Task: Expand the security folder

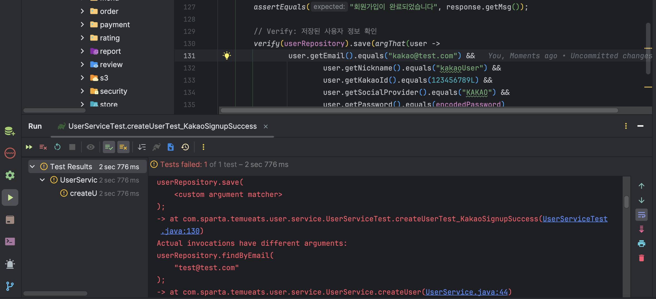Action: [82, 91]
